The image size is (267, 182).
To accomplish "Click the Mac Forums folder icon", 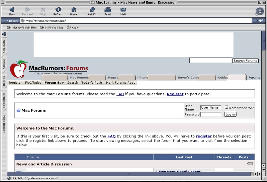I will (x=18, y=110).
